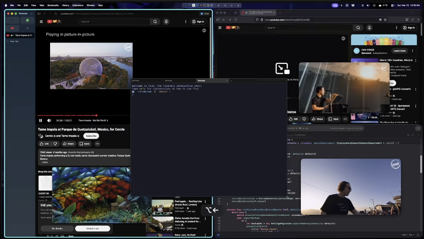Open the Spotify pinned tab in Dia sidebar
The image size is (424, 239).
pos(27,21)
